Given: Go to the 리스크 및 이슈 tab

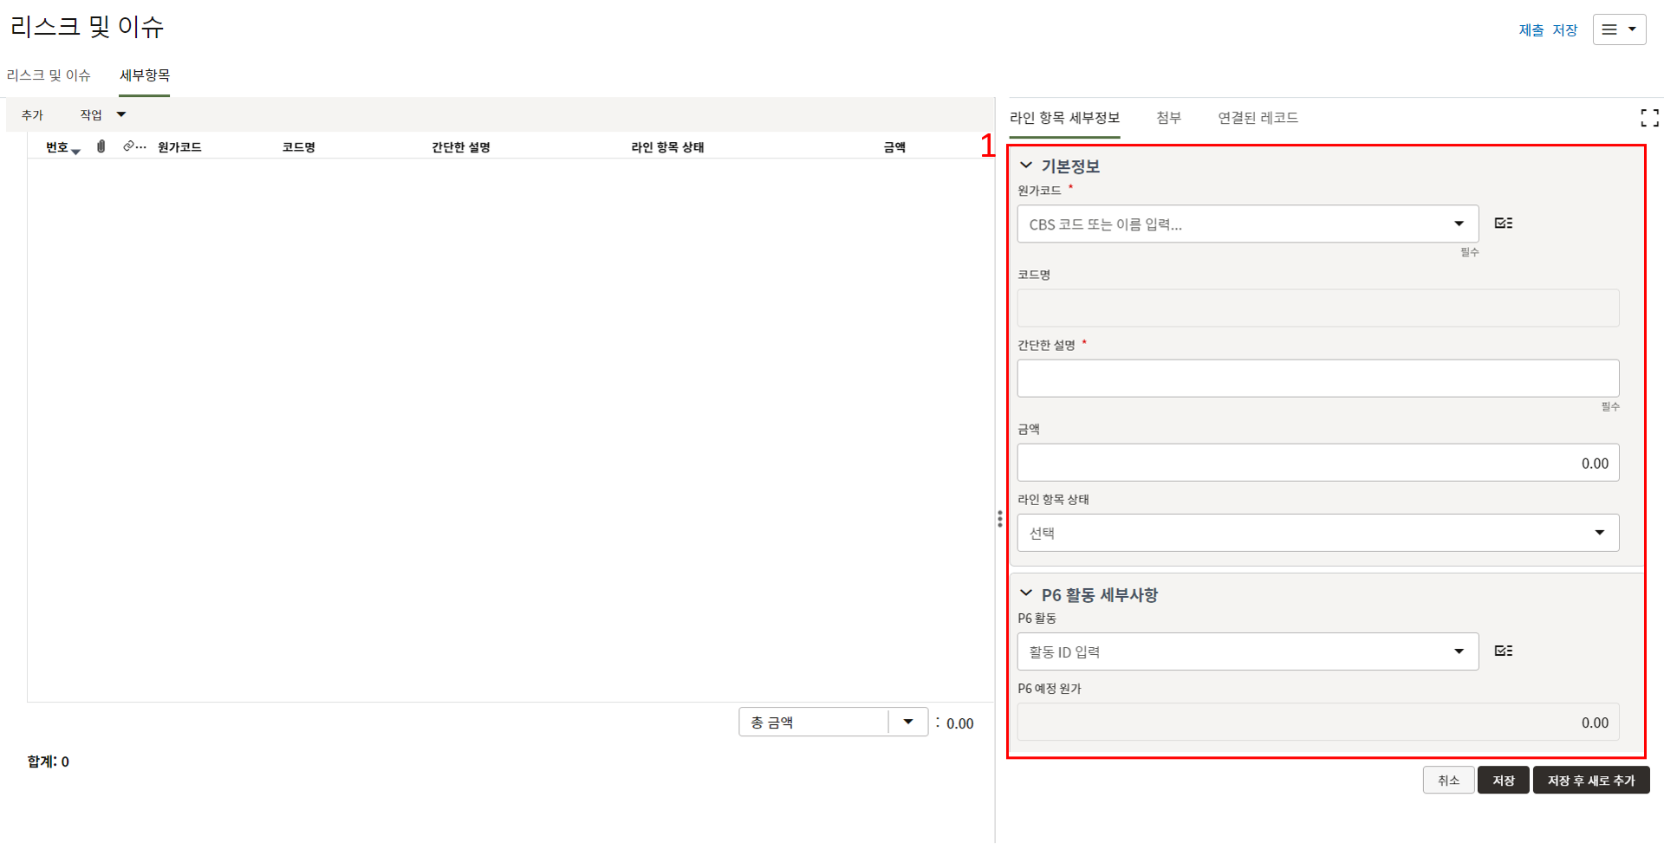Looking at the screenshot, I should point(49,75).
